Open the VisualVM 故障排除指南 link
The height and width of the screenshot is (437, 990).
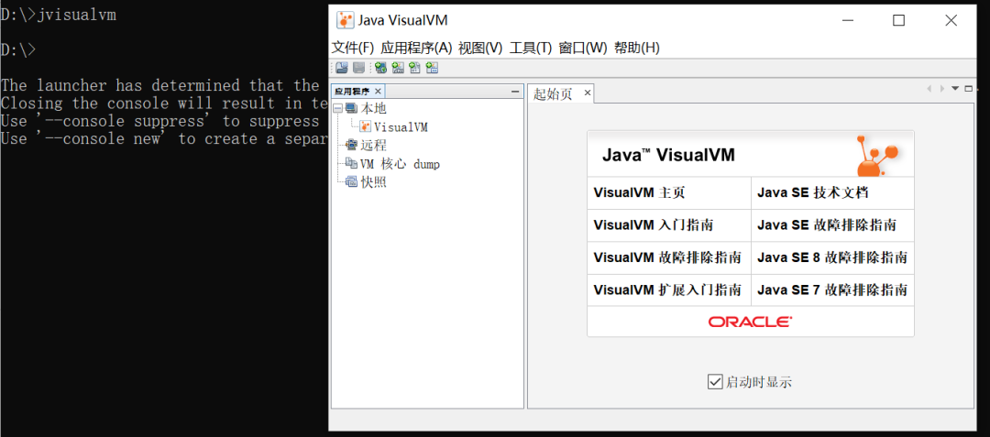pyautogui.click(x=669, y=258)
